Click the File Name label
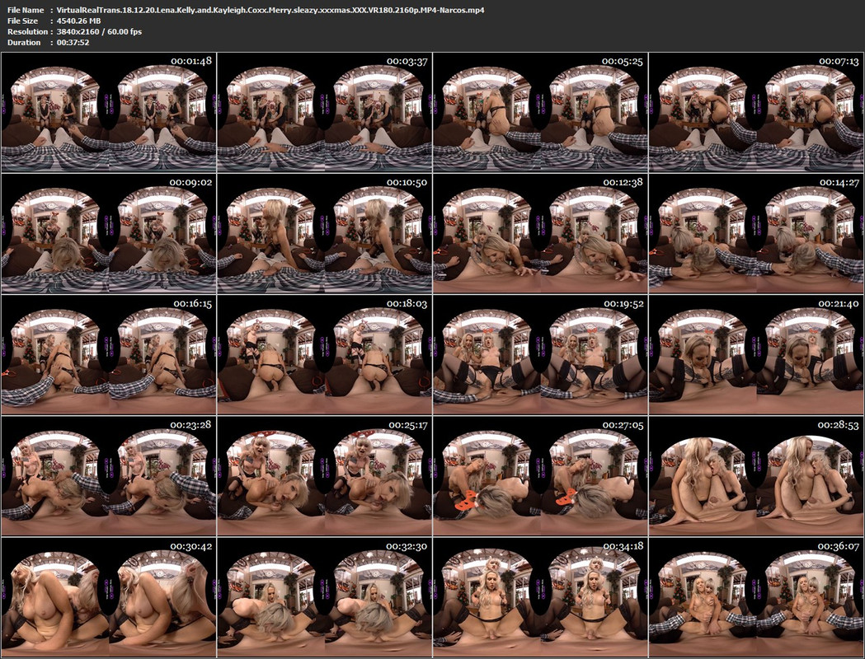865x659 pixels. [26, 10]
